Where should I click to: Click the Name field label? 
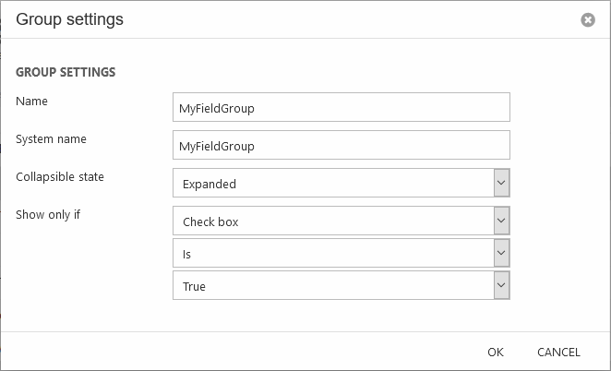click(x=32, y=101)
